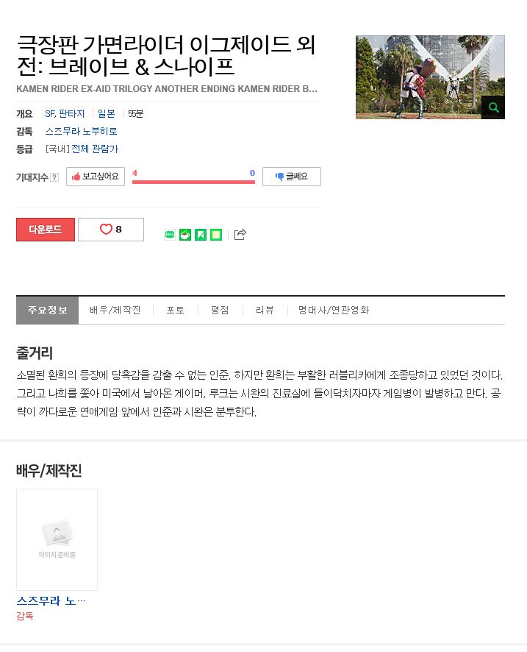
Task: Open the external share arrow icon
Action: tap(240, 235)
